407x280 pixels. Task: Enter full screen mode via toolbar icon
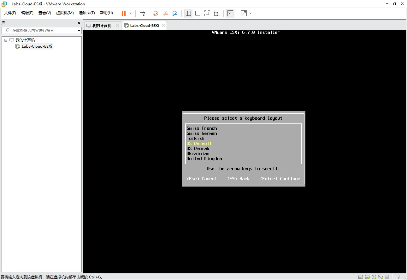click(x=207, y=13)
